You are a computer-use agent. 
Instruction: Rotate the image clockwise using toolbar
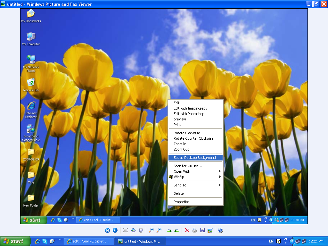[x=169, y=230]
